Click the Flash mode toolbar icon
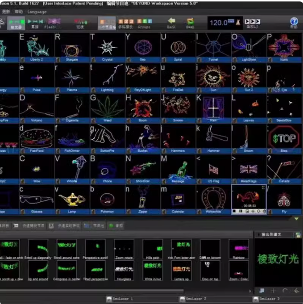 [54, 21]
